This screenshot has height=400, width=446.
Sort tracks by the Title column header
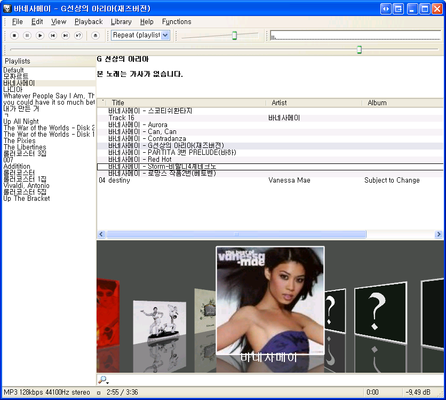[x=187, y=103]
